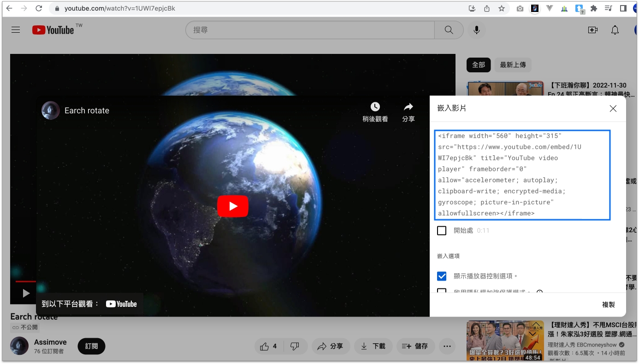Click Watch Later clock icon in embed preview
This screenshot has height=364, width=639.
375,107
